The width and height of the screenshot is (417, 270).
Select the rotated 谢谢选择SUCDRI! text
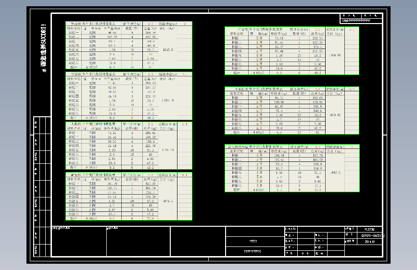44,48
